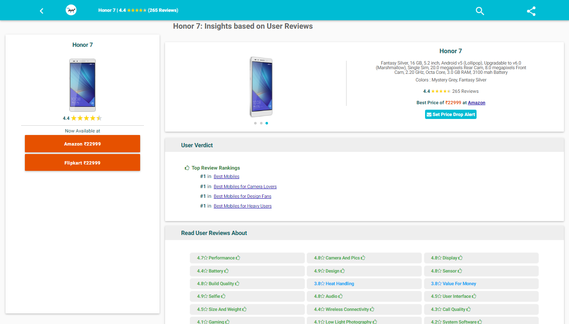The image size is (569, 324).
Task: Click the thumbs-up icon beside Size And Weight
Action: 244,309
